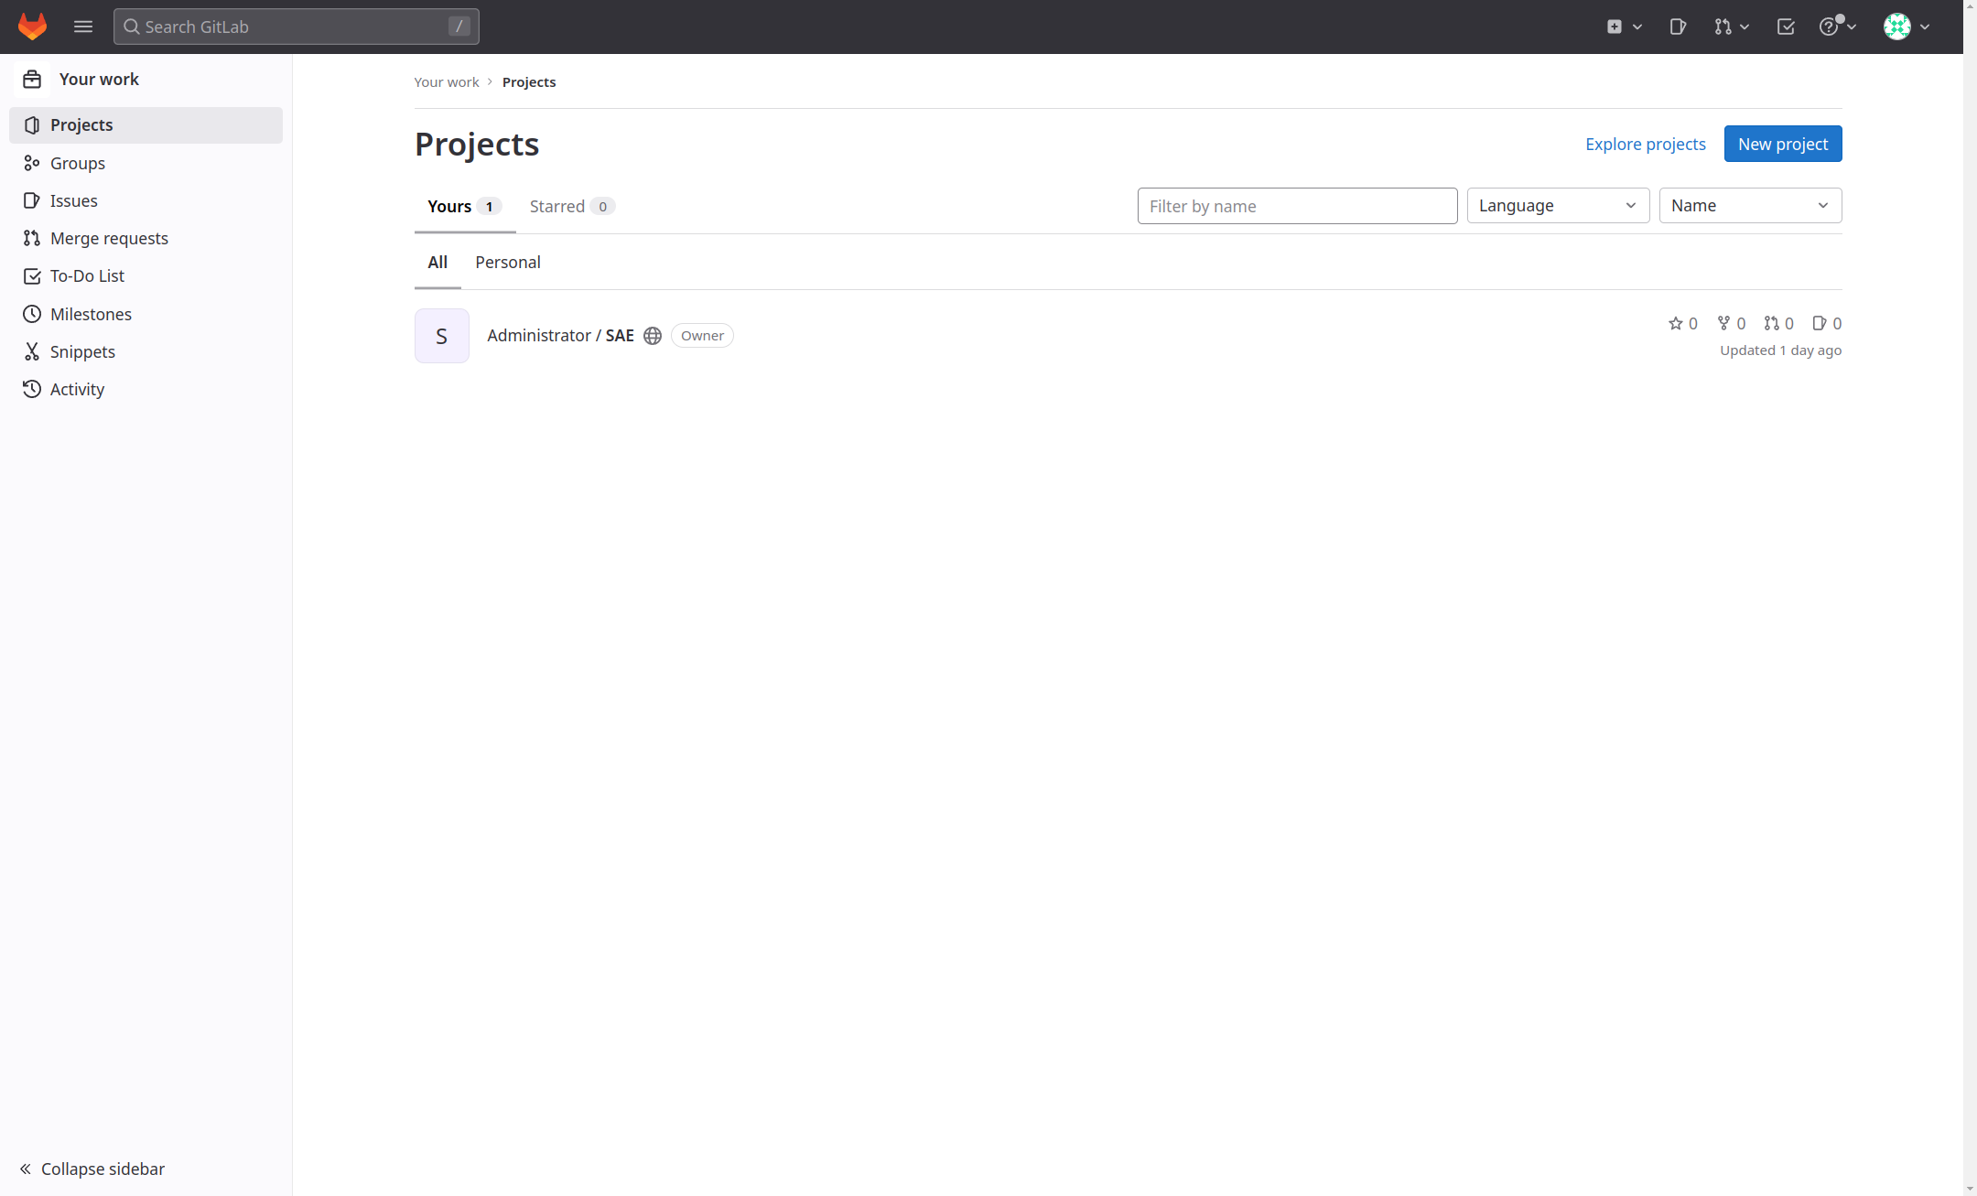
Task: Click the GitLab fox logo
Action: tap(32, 27)
